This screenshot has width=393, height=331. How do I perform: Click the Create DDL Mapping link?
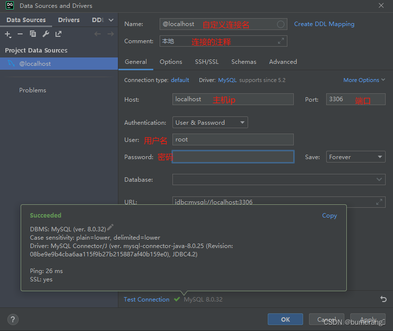coord(324,24)
